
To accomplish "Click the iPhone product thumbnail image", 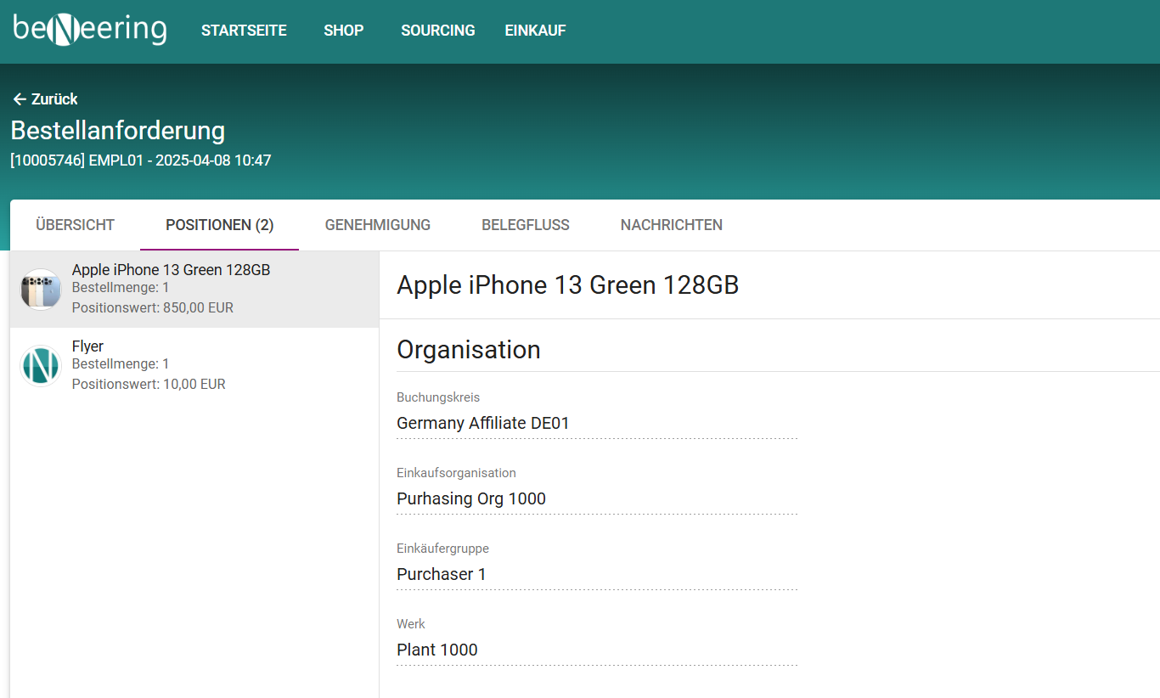I will [41, 290].
